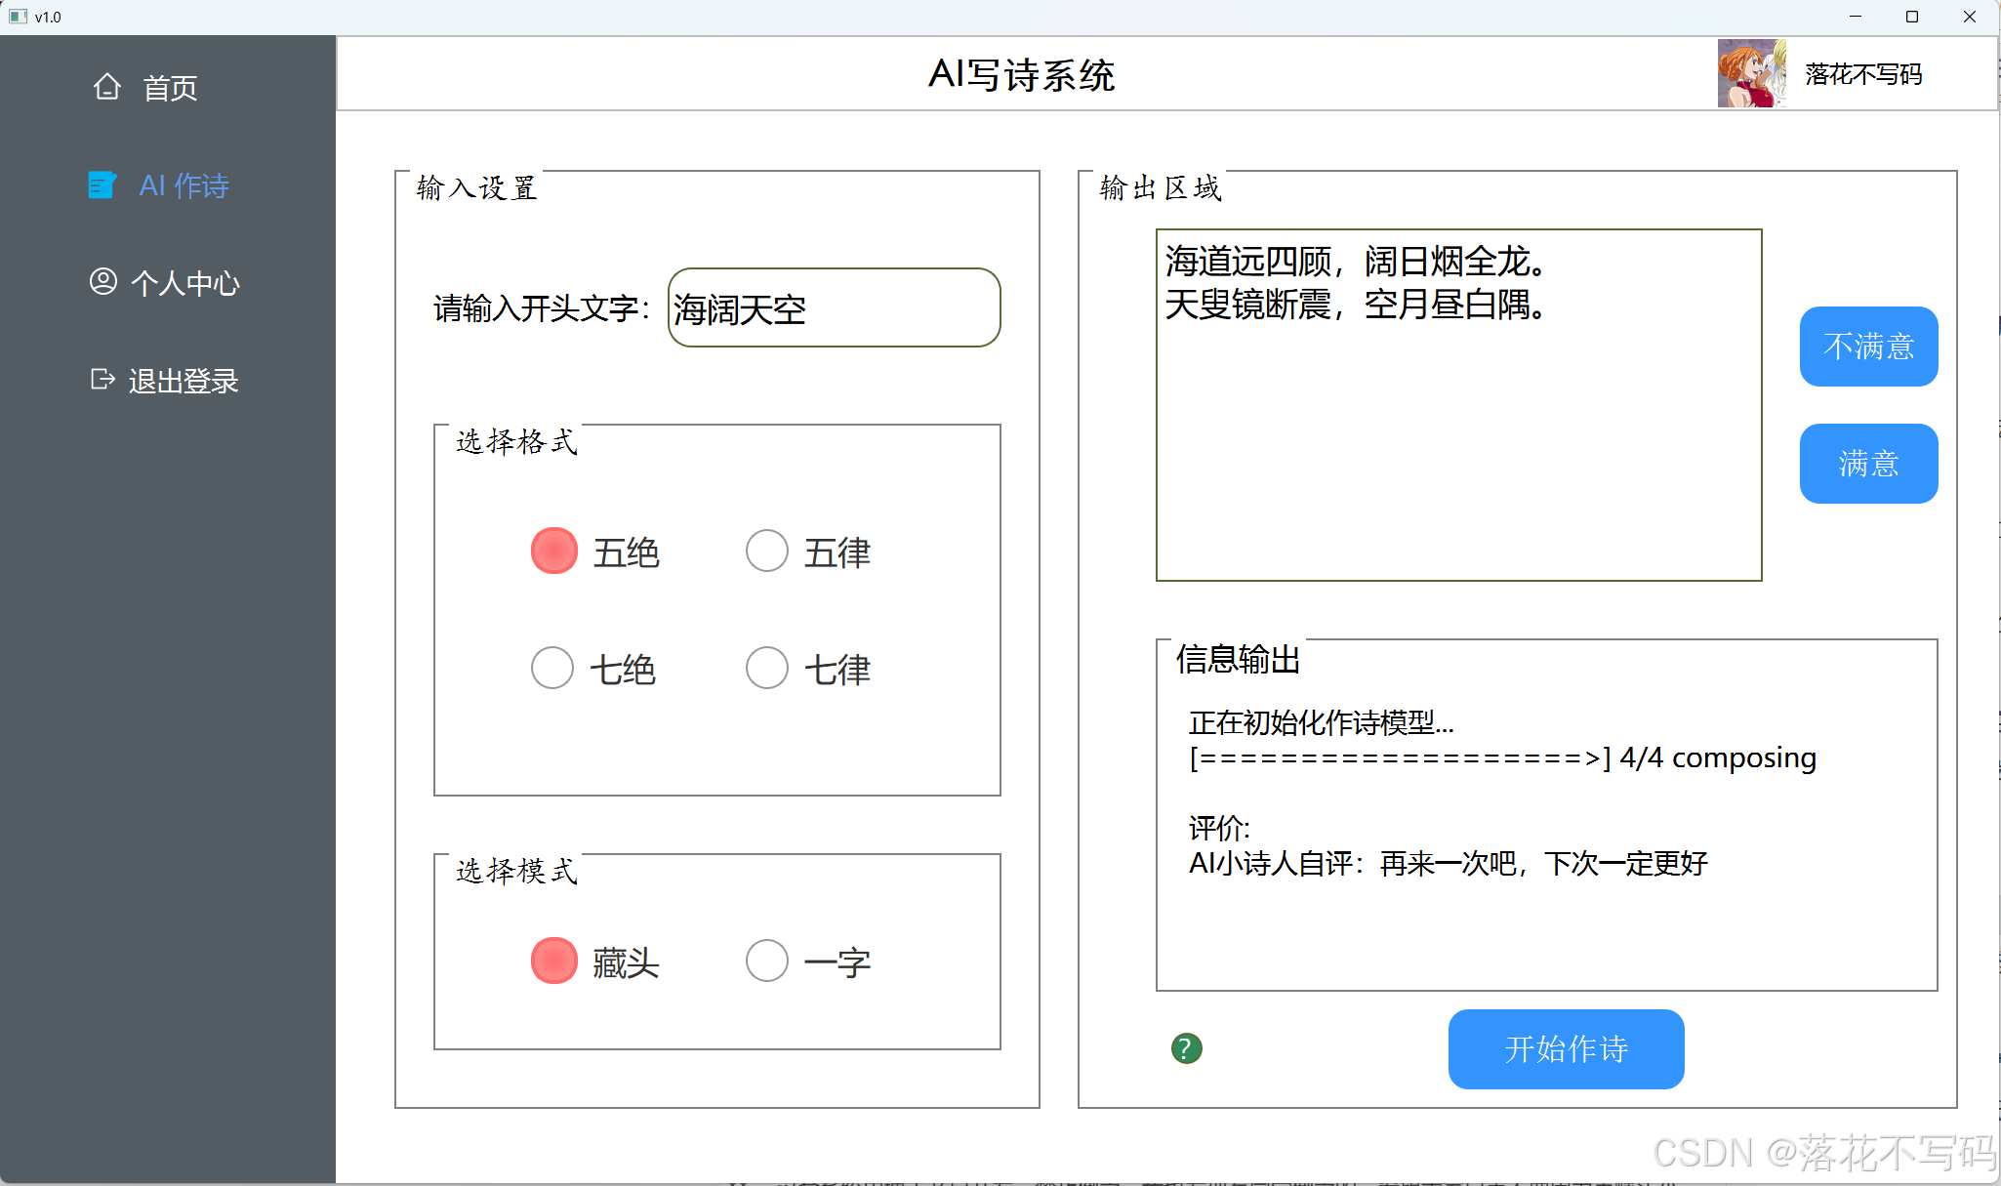This screenshot has width=2001, height=1186.
Task: Click the green question mark help icon
Action: coord(1185,1048)
